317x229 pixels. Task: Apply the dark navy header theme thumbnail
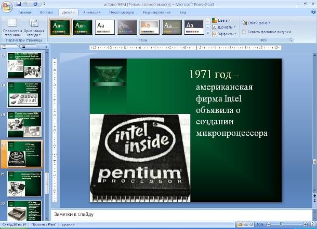[194, 27]
